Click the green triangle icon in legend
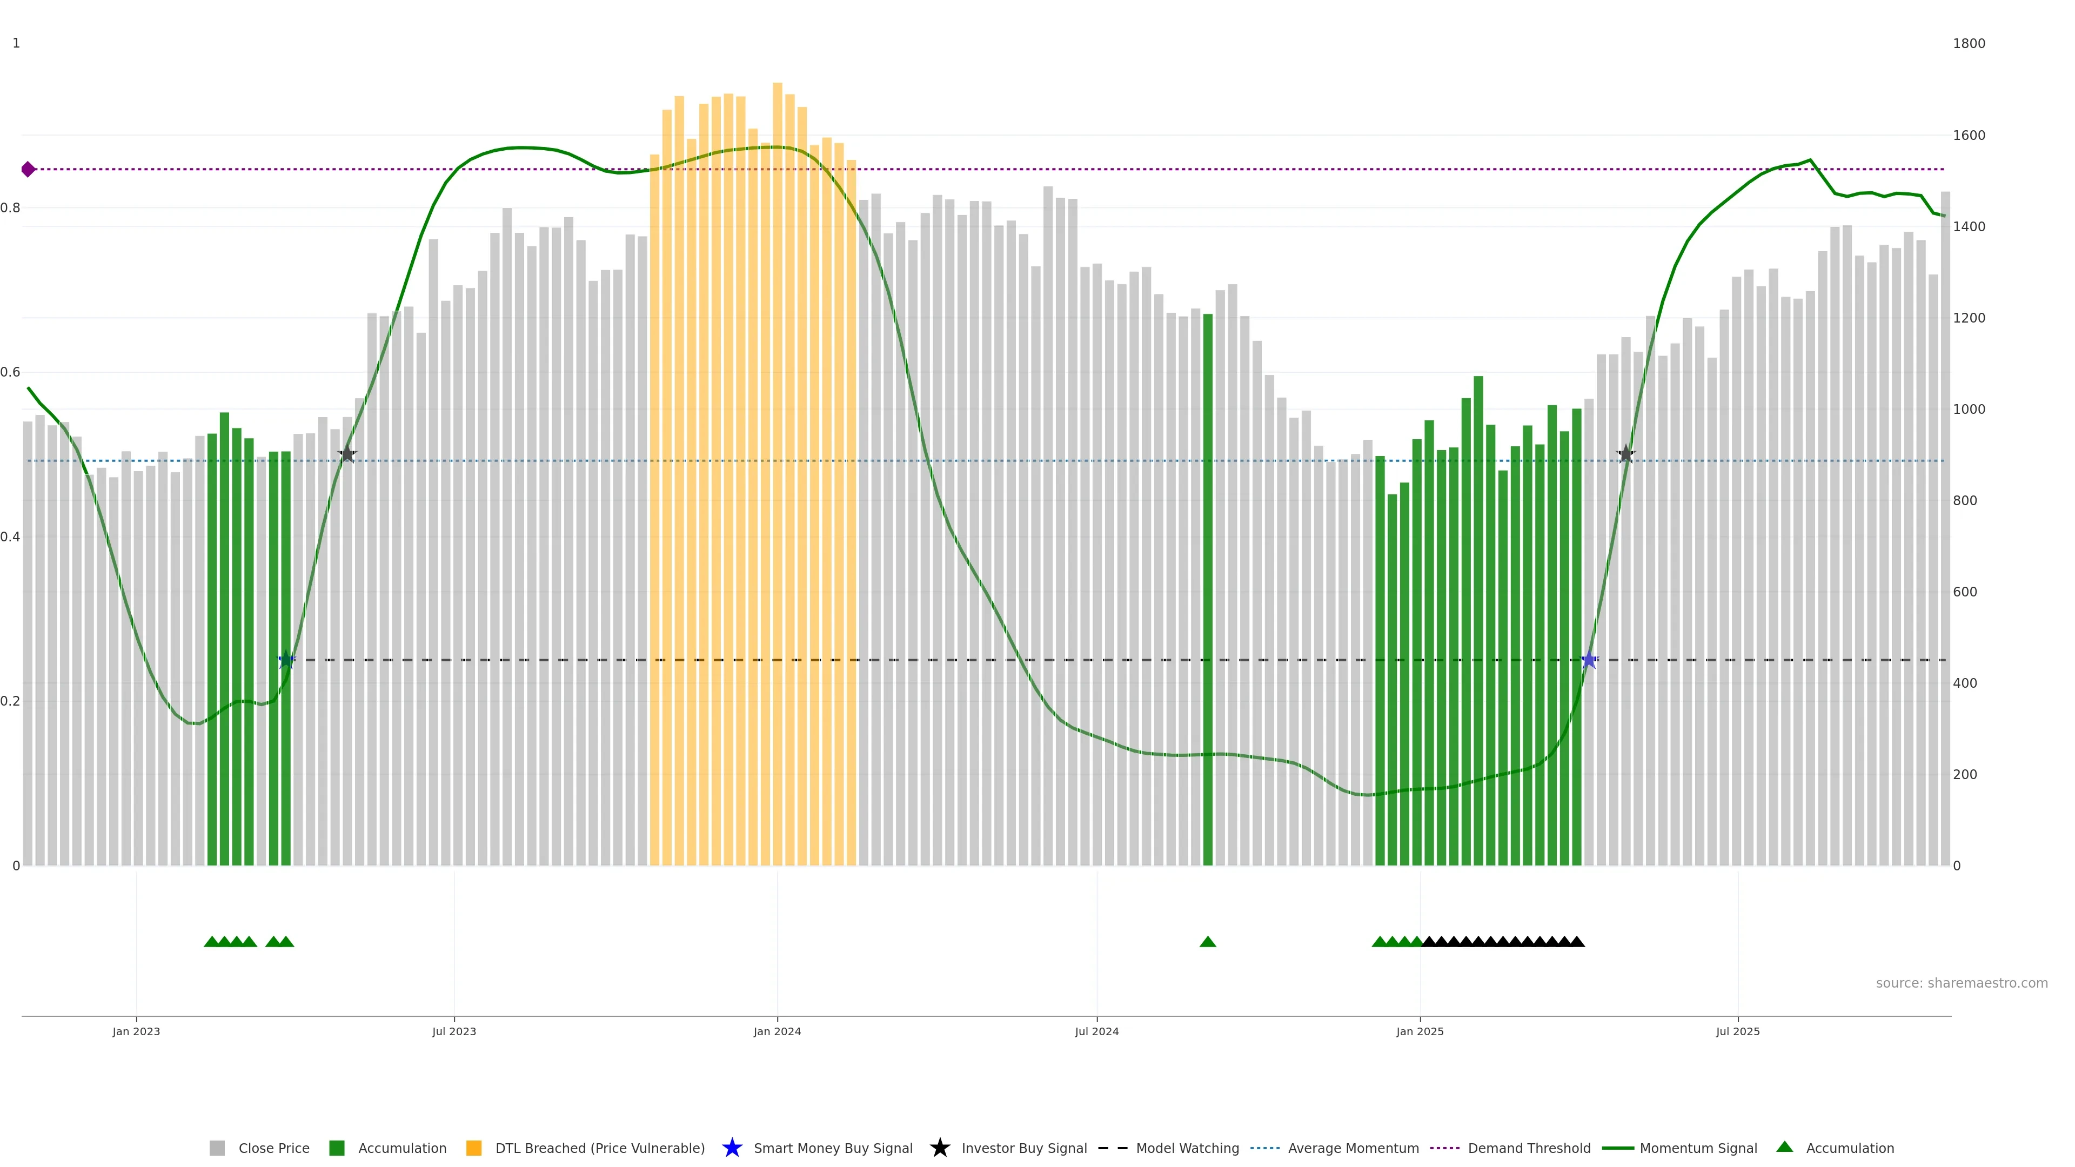The height and width of the screenshot is (1167, 2075). tap(1784, 1147)
